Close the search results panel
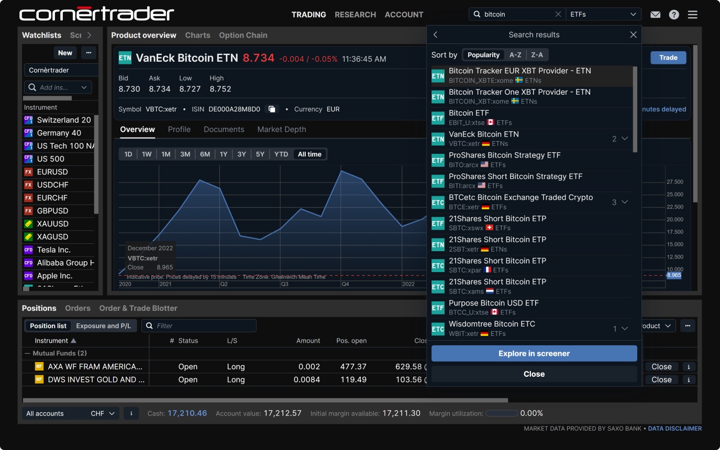720x450 pixels. click(633, 35)
